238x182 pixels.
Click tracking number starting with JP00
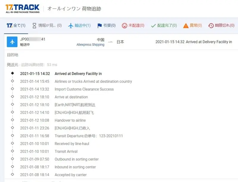coord(32,39)
